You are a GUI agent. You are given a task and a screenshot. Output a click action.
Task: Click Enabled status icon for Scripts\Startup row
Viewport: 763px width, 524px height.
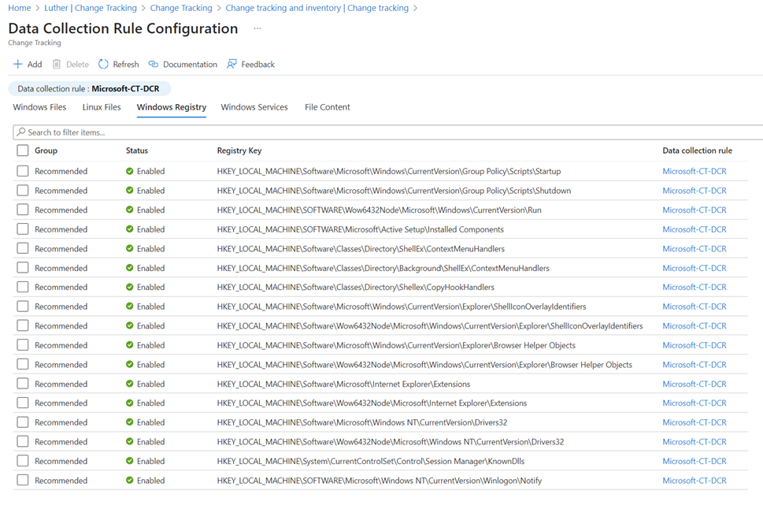(130, 171)
